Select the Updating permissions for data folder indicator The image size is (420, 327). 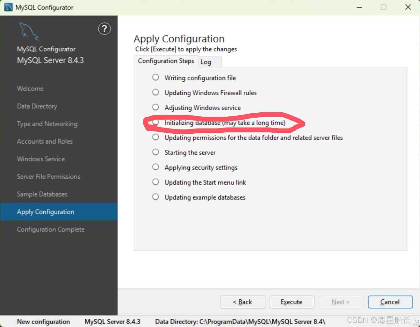(155, 137)
